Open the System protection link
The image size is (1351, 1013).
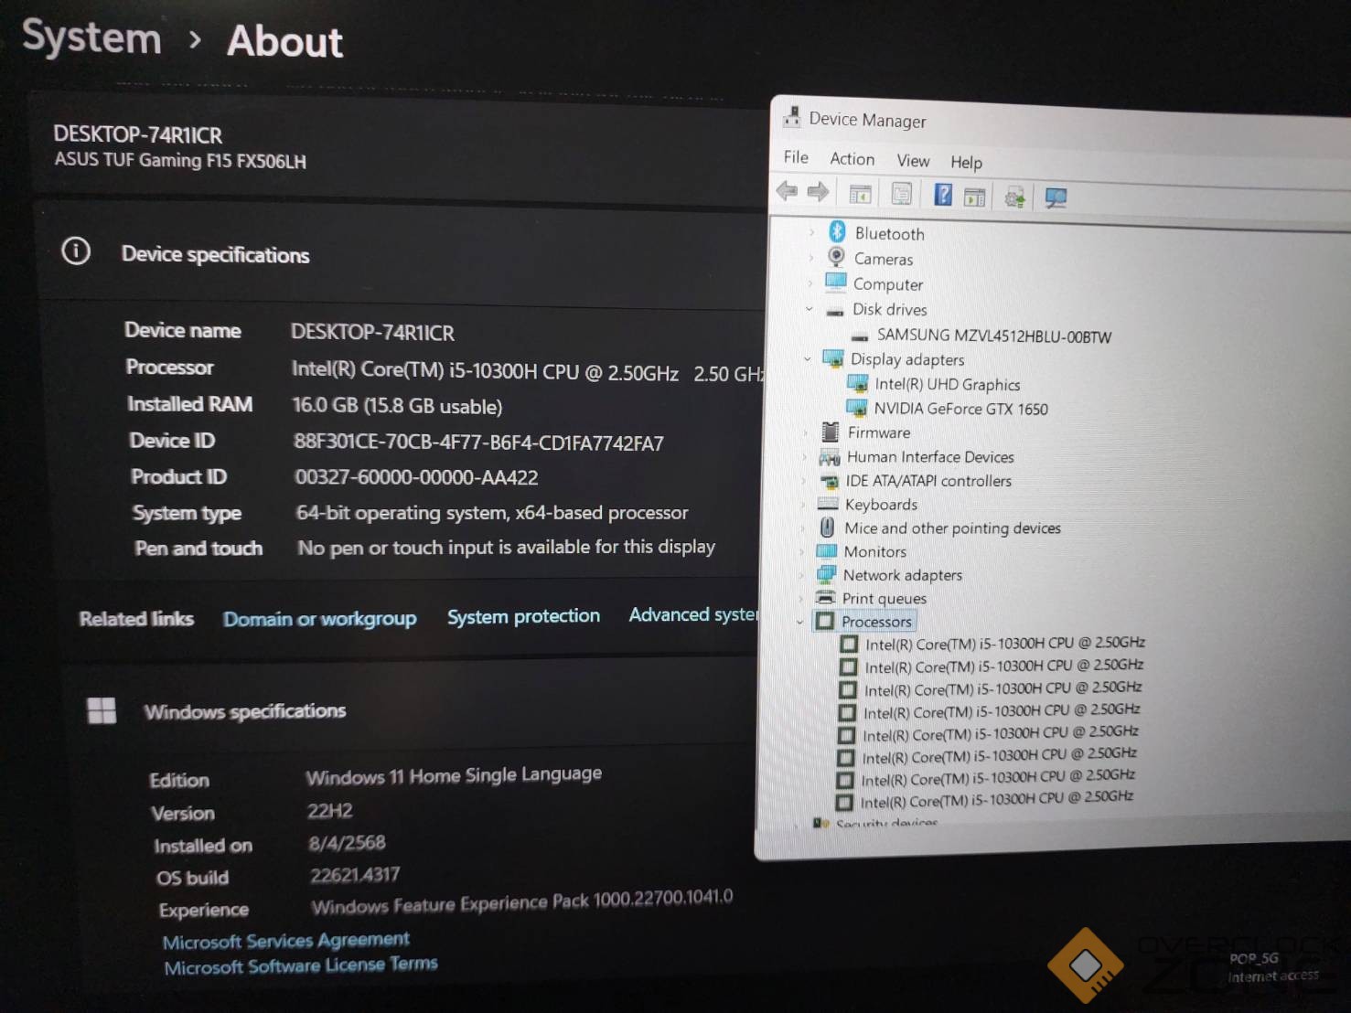point(523,616)
